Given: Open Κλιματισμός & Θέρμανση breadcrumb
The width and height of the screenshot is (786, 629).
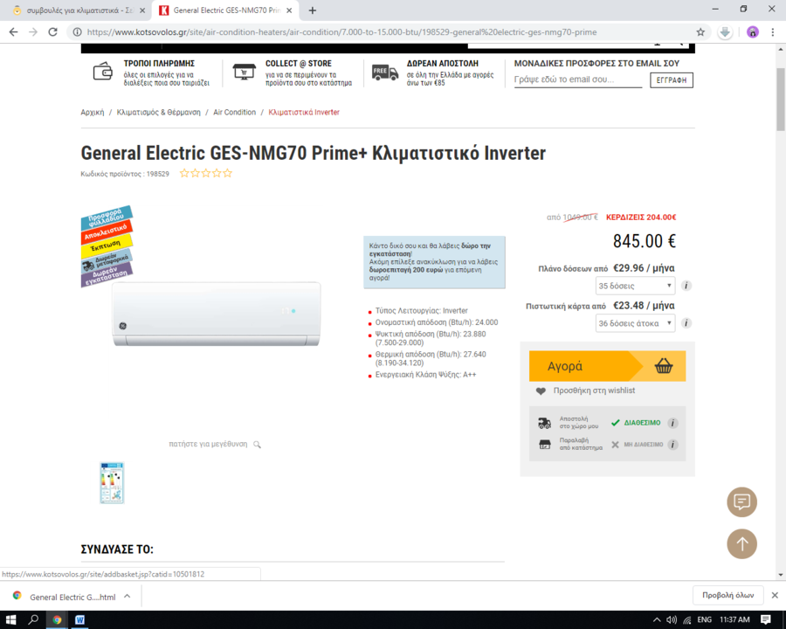Looking at the screenshot, I should click(x=158, y=113).
